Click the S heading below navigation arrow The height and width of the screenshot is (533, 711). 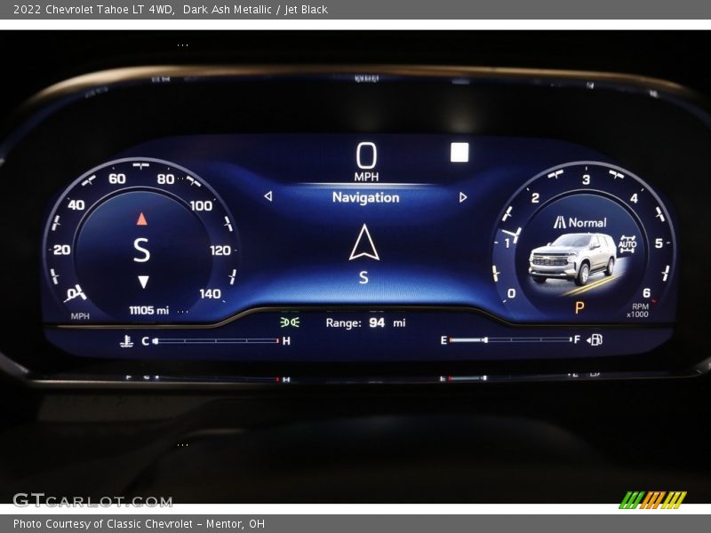tap(363, 277)
